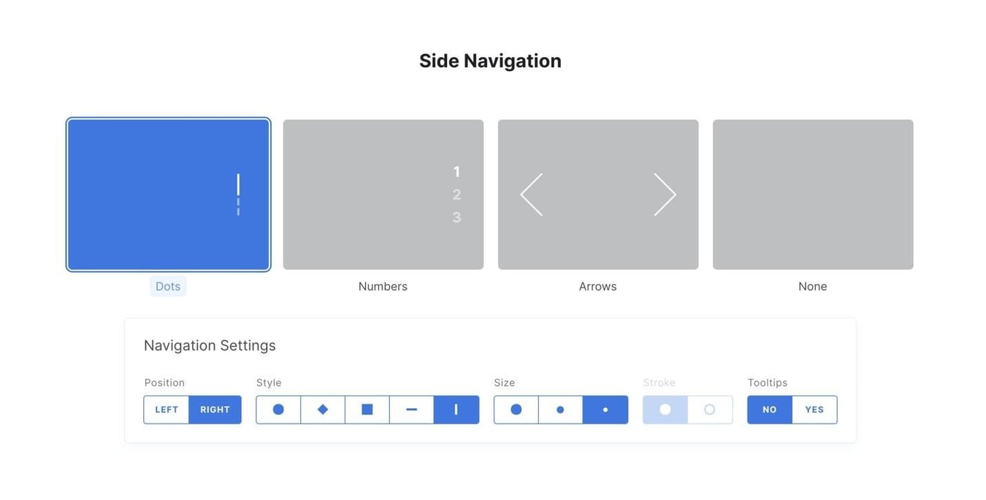Select the Arrows navigation preview

[597, 193]
